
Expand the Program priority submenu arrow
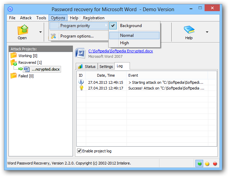coord(106,25)
